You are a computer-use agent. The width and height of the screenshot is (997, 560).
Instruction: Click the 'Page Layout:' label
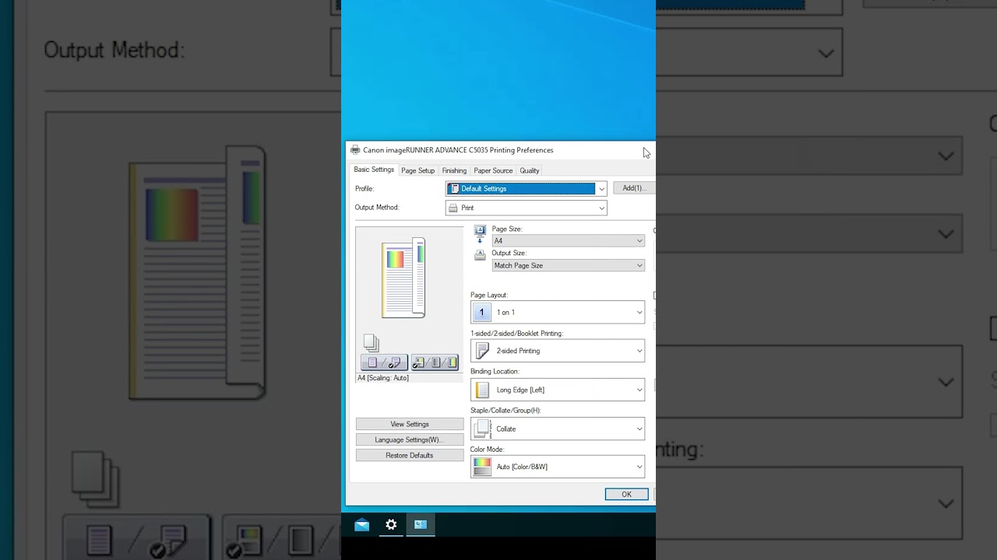489,296
